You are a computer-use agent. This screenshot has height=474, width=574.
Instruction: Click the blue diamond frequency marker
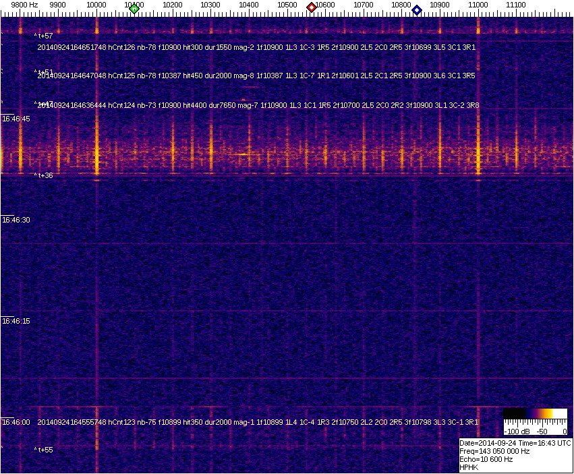tap(417, 9)
